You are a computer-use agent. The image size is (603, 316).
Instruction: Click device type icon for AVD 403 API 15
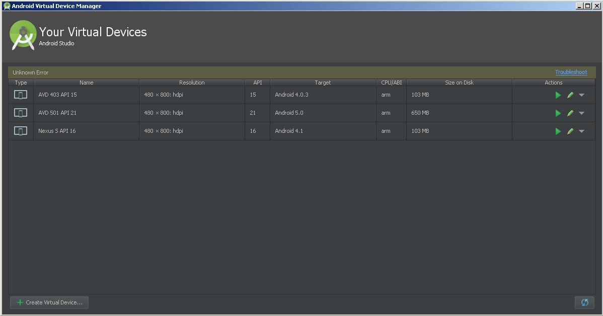pyautogui.click(x=21, y=95)
